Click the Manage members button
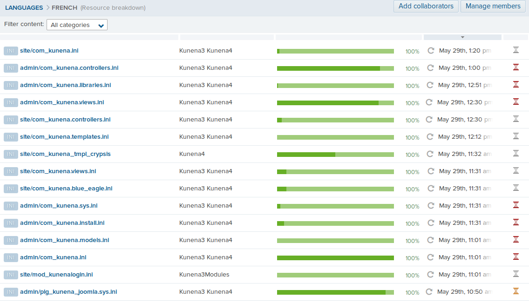The height and width of the screenshot is (304, 529). coord(493,7)
